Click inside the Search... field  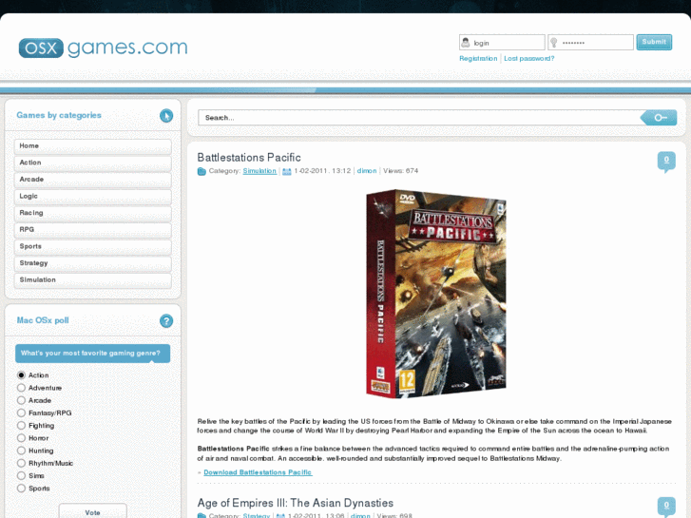(x=421, y=118)
